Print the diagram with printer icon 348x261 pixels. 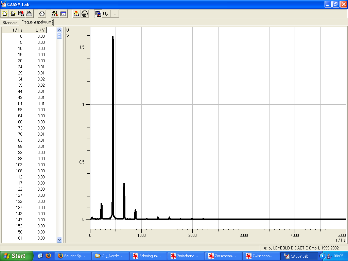(29, 14)
